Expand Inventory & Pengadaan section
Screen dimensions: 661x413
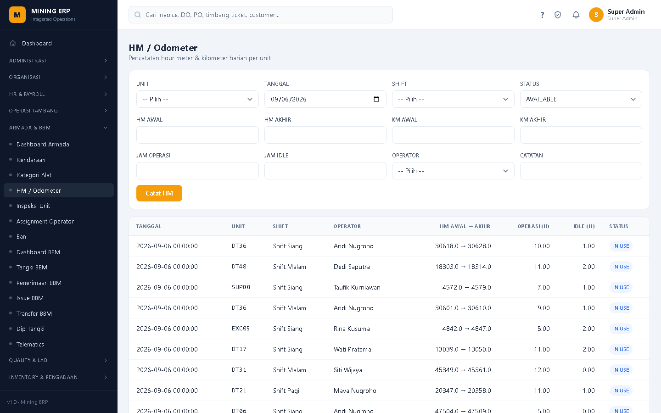59,377
